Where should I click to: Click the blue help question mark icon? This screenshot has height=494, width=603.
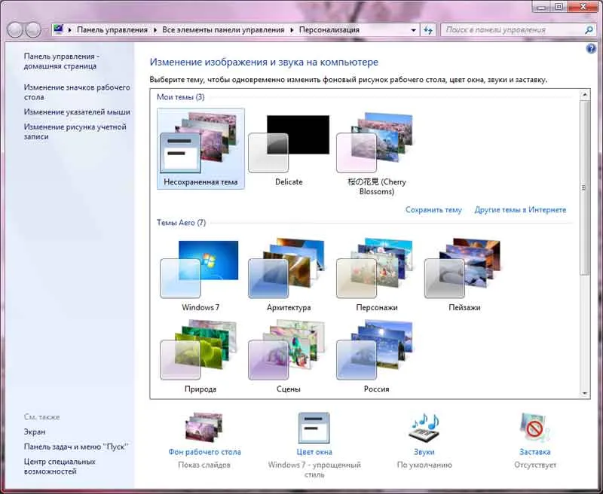(591, 49)
